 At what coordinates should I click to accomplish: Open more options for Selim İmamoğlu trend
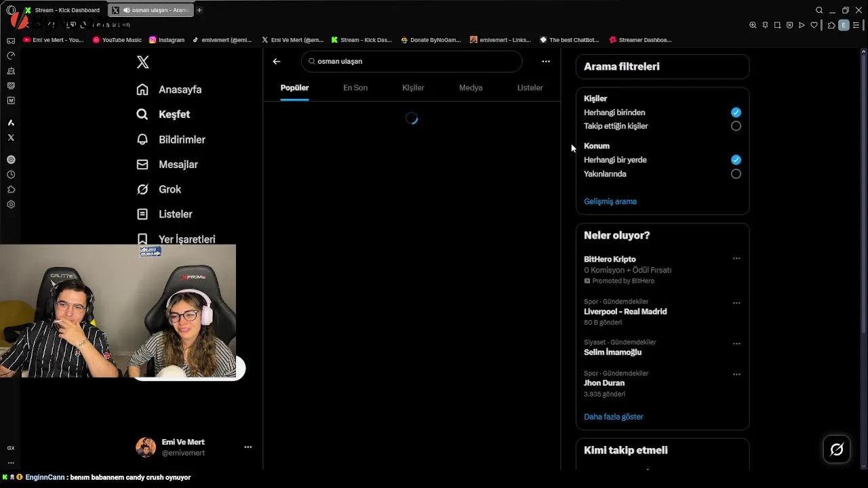[736, 344]
